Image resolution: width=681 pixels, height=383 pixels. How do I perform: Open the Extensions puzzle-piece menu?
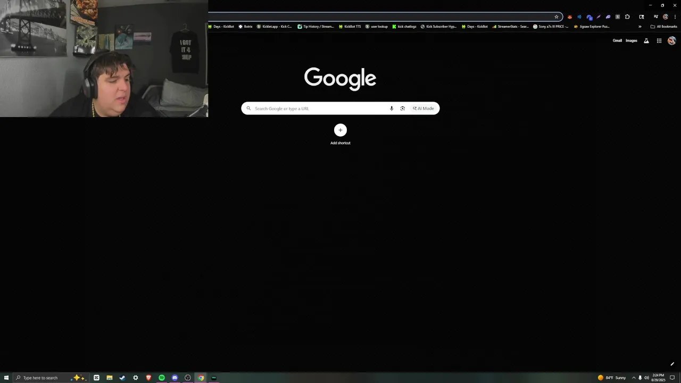pos(627,16)
